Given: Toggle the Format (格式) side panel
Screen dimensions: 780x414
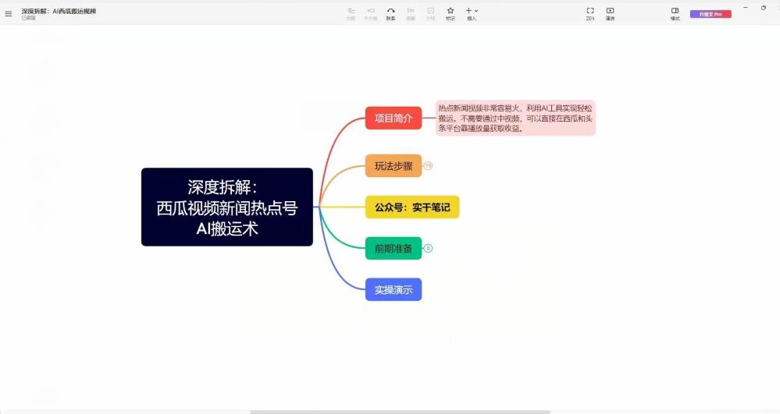Looking at the screenshot, I should coord(675,12).
